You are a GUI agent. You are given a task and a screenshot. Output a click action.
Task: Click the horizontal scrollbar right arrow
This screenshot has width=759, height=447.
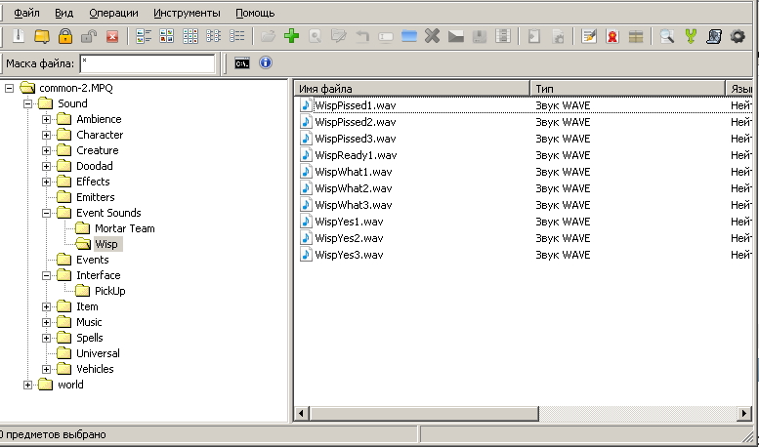click(744, 413)
